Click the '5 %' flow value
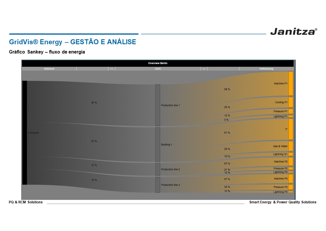 pyautogui.click(x=226, y=120)
